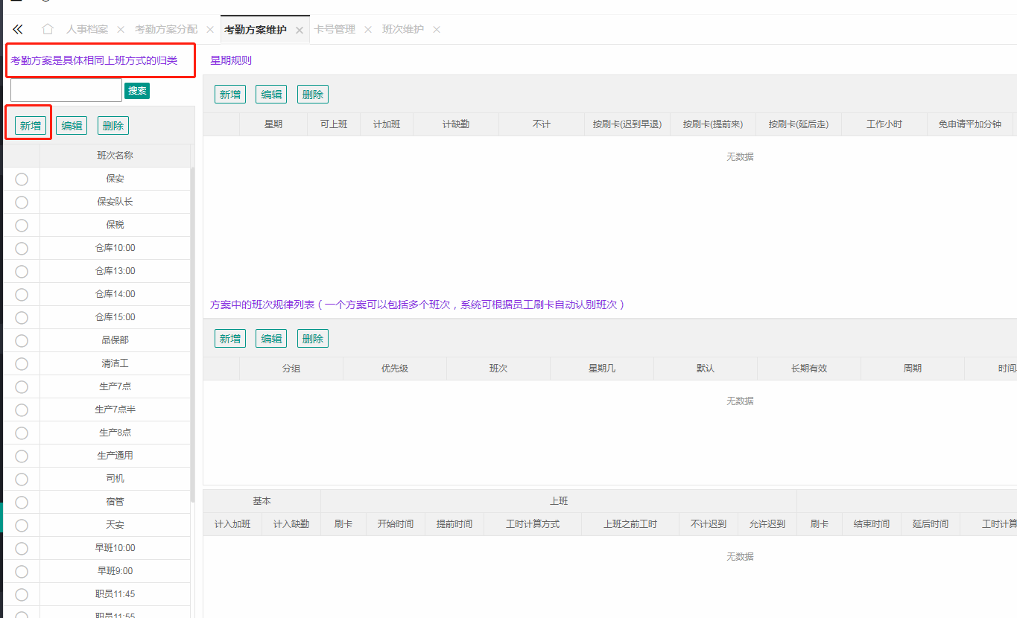Close the 卡号管理 tab
1017x618 pixels.
368,30
